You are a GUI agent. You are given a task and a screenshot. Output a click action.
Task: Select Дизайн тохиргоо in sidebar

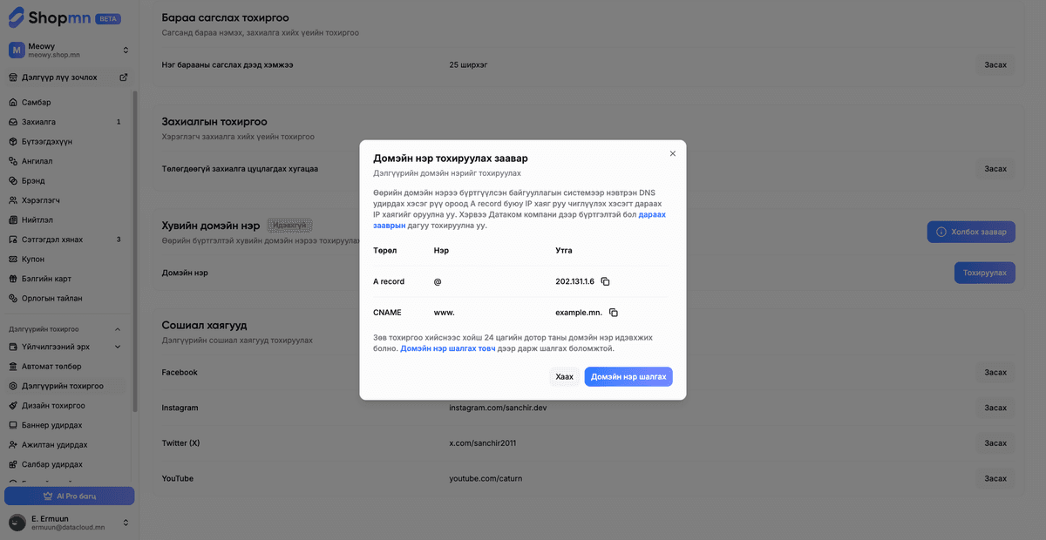(x=53, y=406)
